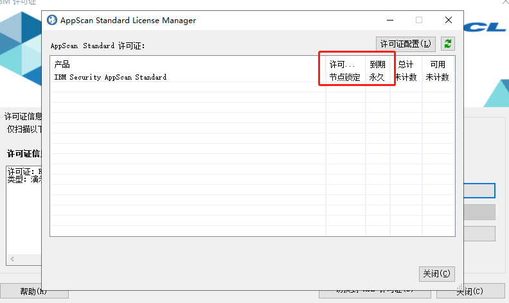Viewport: 509px width, 303px height.
Task: Click the green refresh licenses icon
Action: [448, 44]
